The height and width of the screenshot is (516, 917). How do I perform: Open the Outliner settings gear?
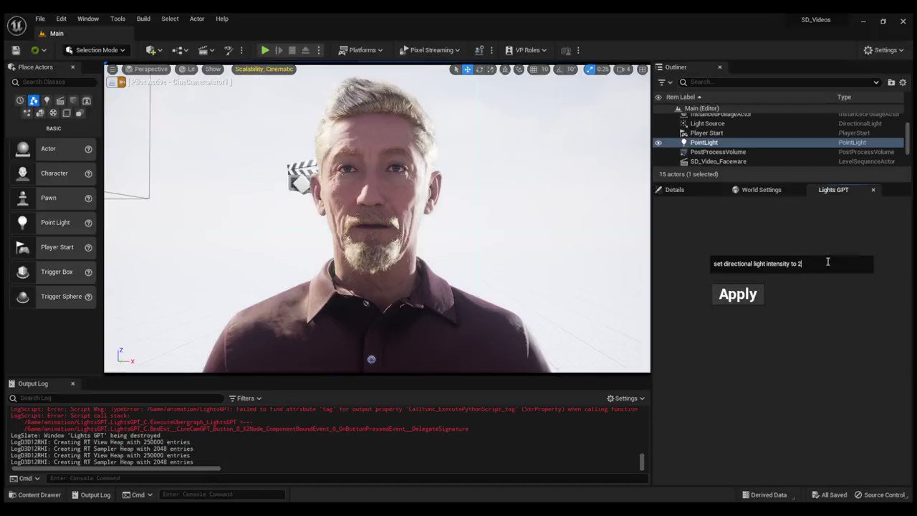click(903, 82)
